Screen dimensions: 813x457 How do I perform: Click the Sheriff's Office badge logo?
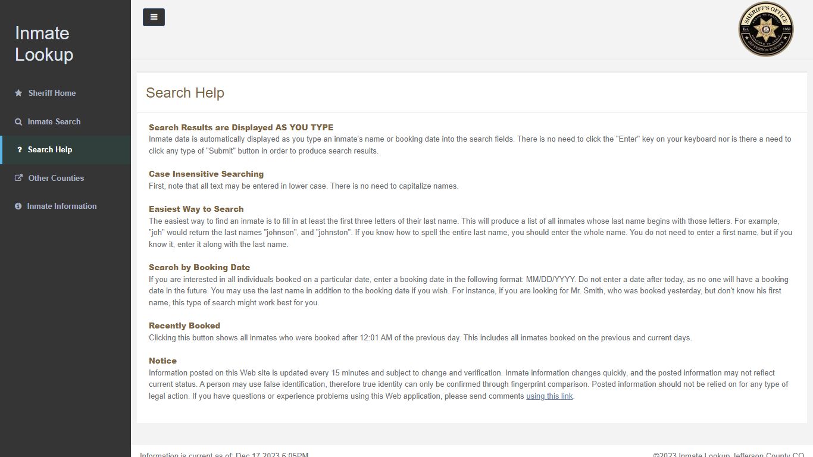pos(765,29)
